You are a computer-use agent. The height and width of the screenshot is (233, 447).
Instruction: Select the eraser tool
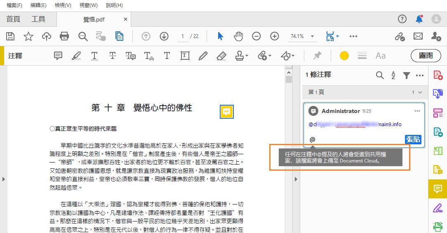click(221, 56)
